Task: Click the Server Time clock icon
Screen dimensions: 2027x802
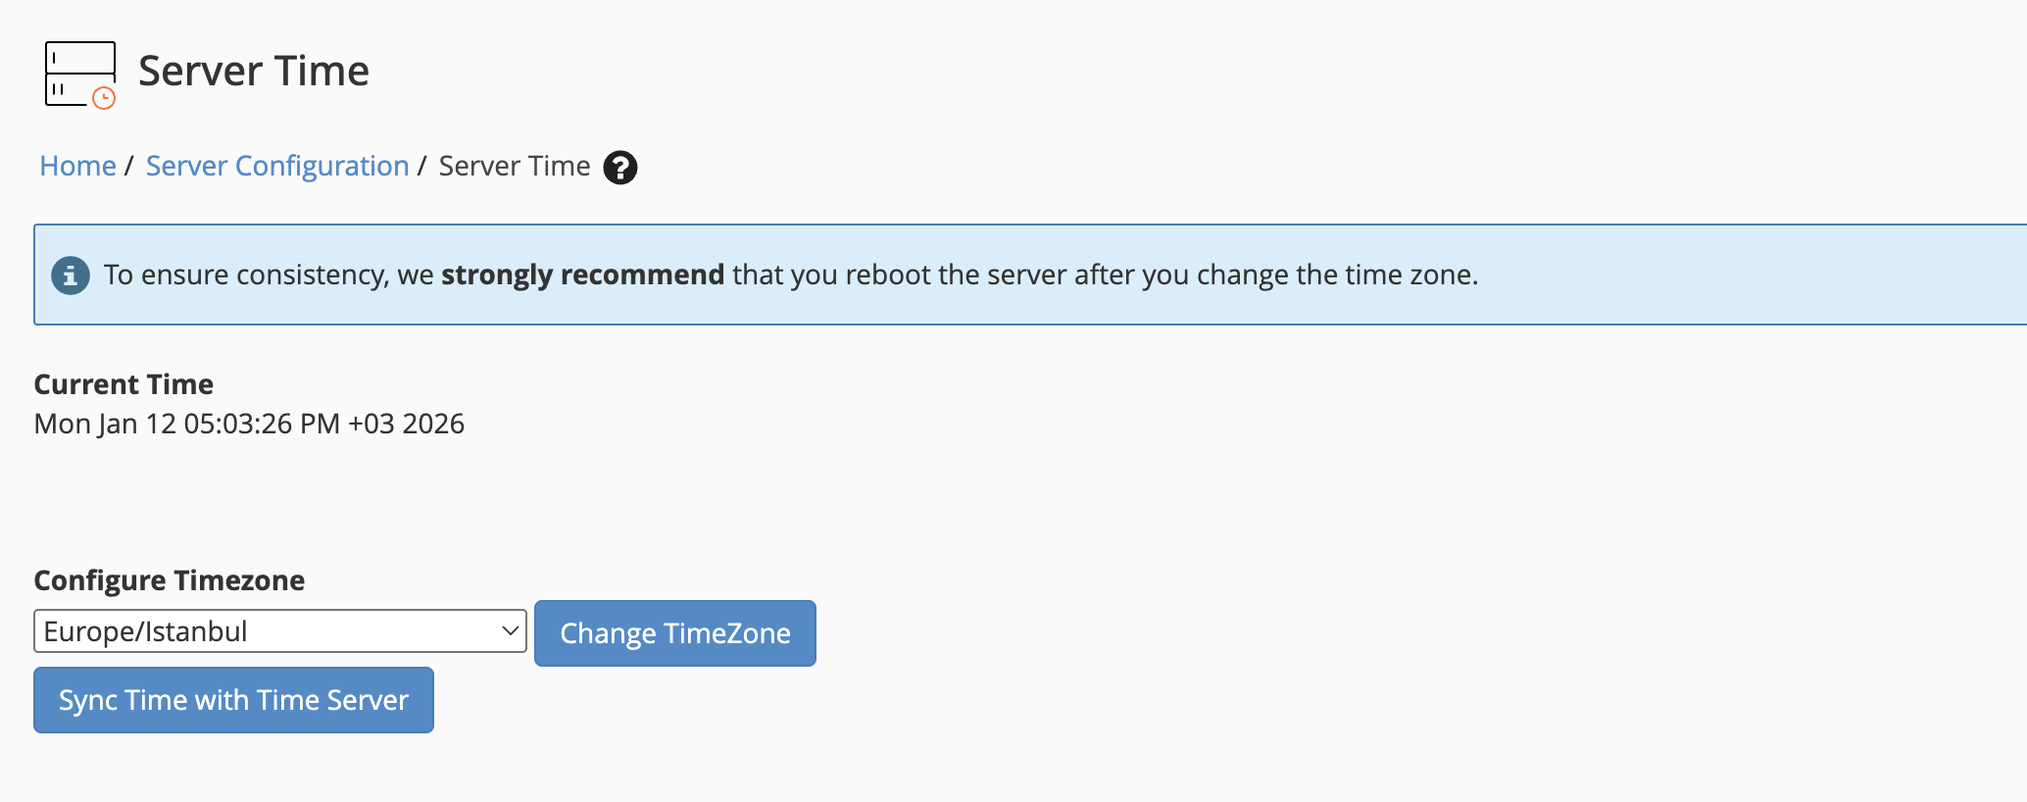Action: [x=80, y=75]
